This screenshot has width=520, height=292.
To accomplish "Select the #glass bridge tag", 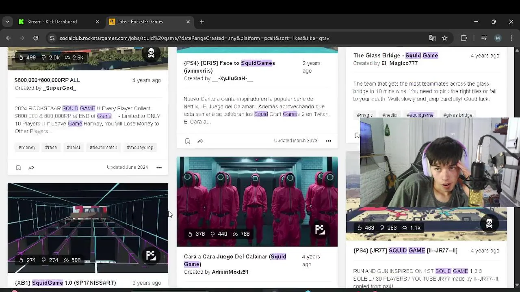I will point(457,115).
